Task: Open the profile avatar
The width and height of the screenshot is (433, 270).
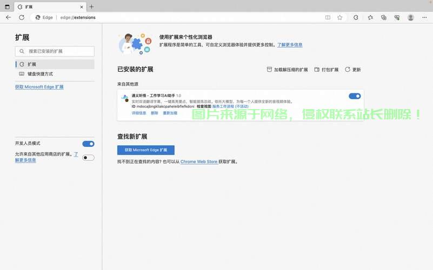Action: [x=411, y=17]
